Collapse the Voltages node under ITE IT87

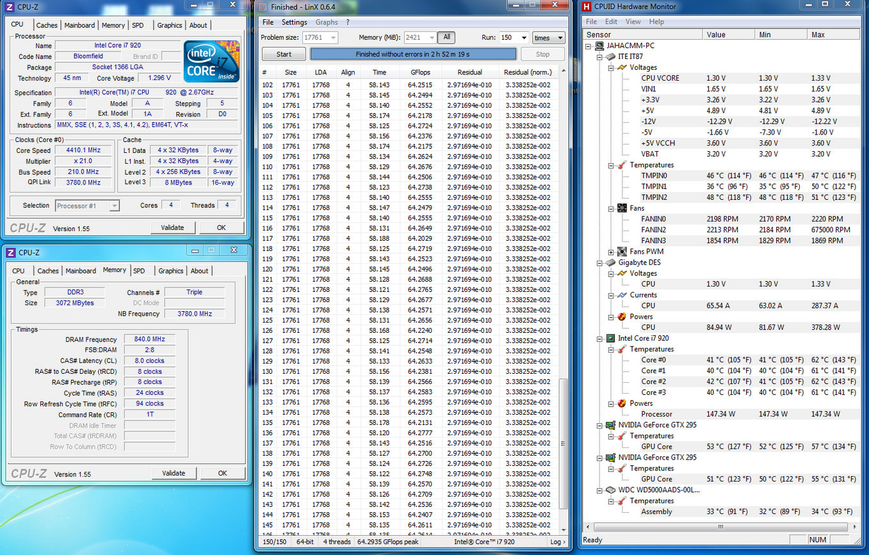click(x=611, y=67)
